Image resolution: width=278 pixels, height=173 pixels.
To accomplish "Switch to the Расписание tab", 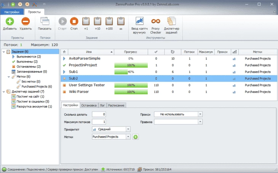I will [117, 105].
